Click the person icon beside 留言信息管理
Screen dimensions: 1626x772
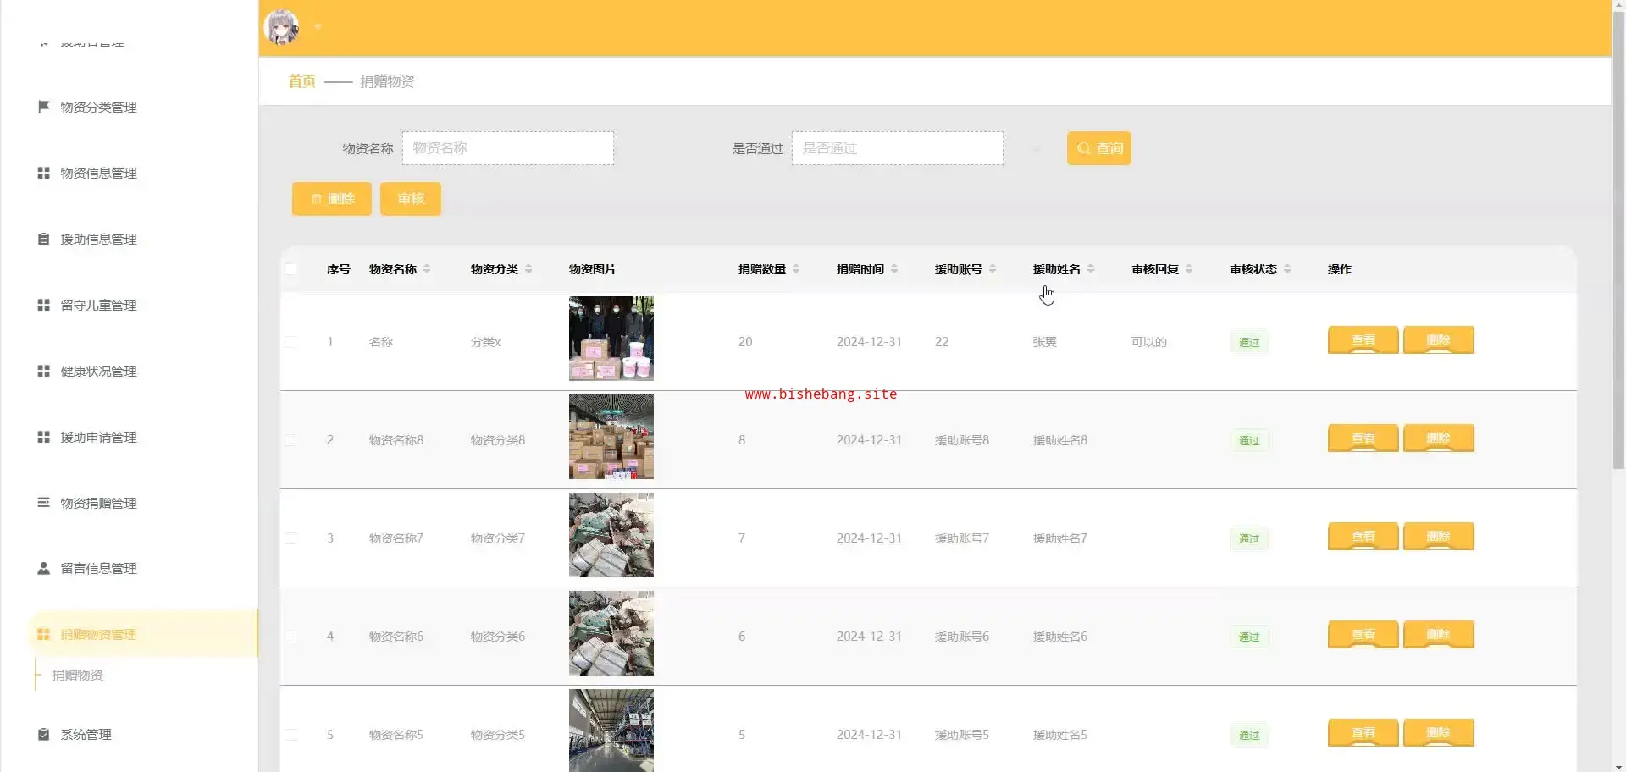[43, 568]
